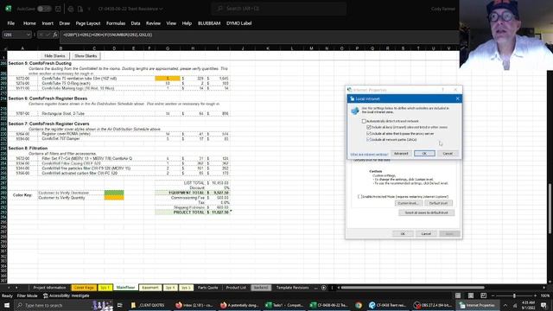Click the PROJECT TOTAL value cell
553x311 pixels.
coord(218,213)
